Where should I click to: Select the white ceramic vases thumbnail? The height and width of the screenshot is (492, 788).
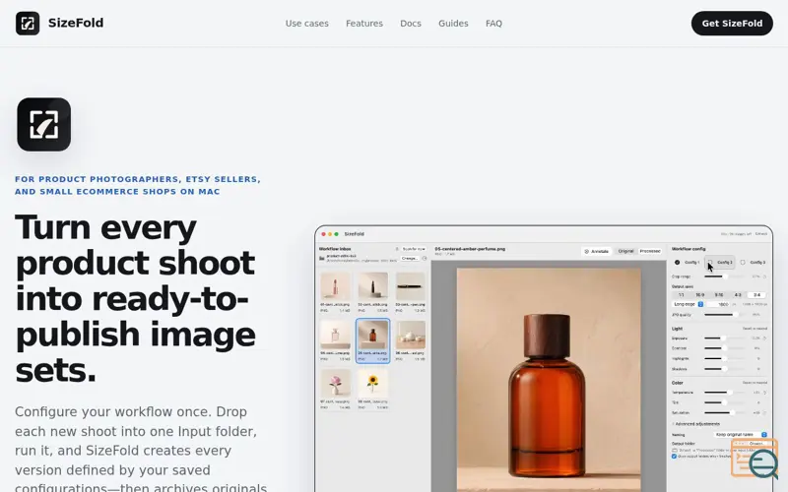point(410,335)
